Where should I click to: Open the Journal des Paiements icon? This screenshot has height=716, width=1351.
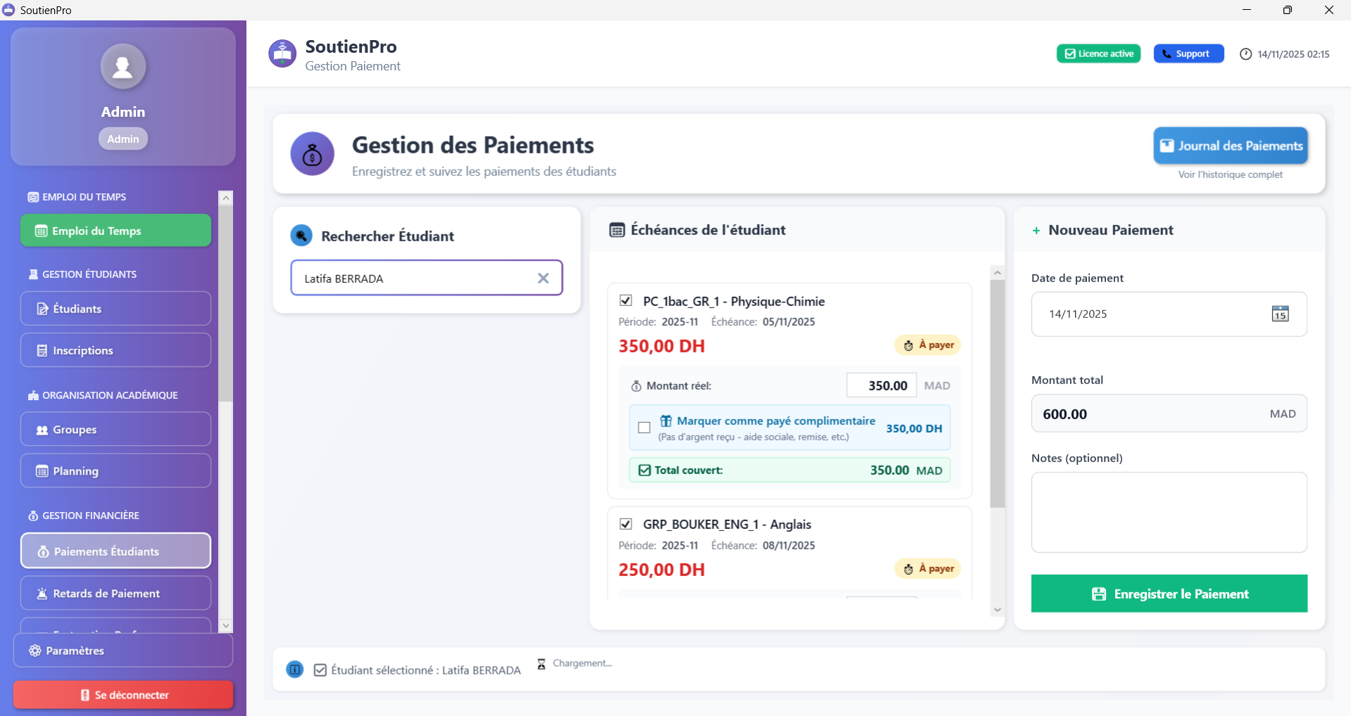coord(1167,146)
